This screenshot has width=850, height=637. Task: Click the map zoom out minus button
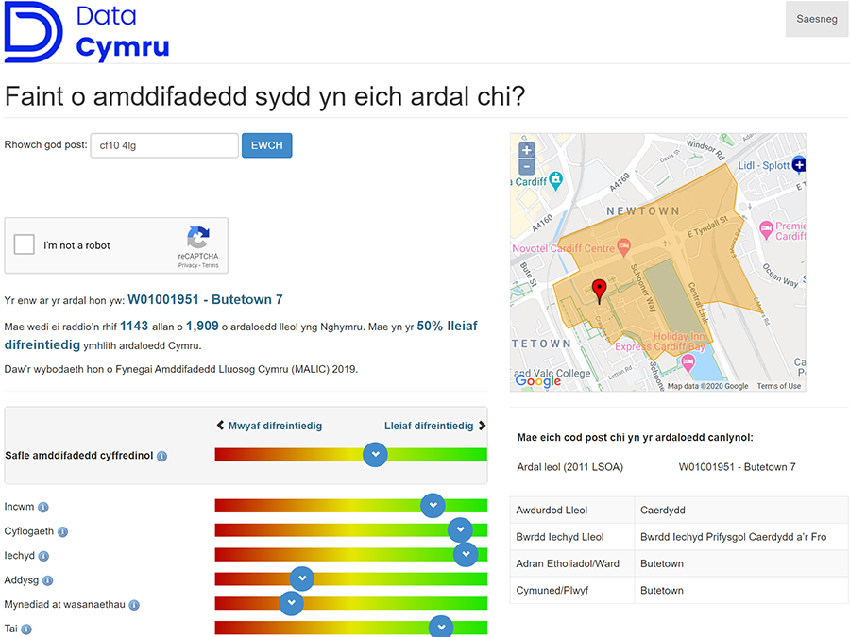tap(527, 167)
